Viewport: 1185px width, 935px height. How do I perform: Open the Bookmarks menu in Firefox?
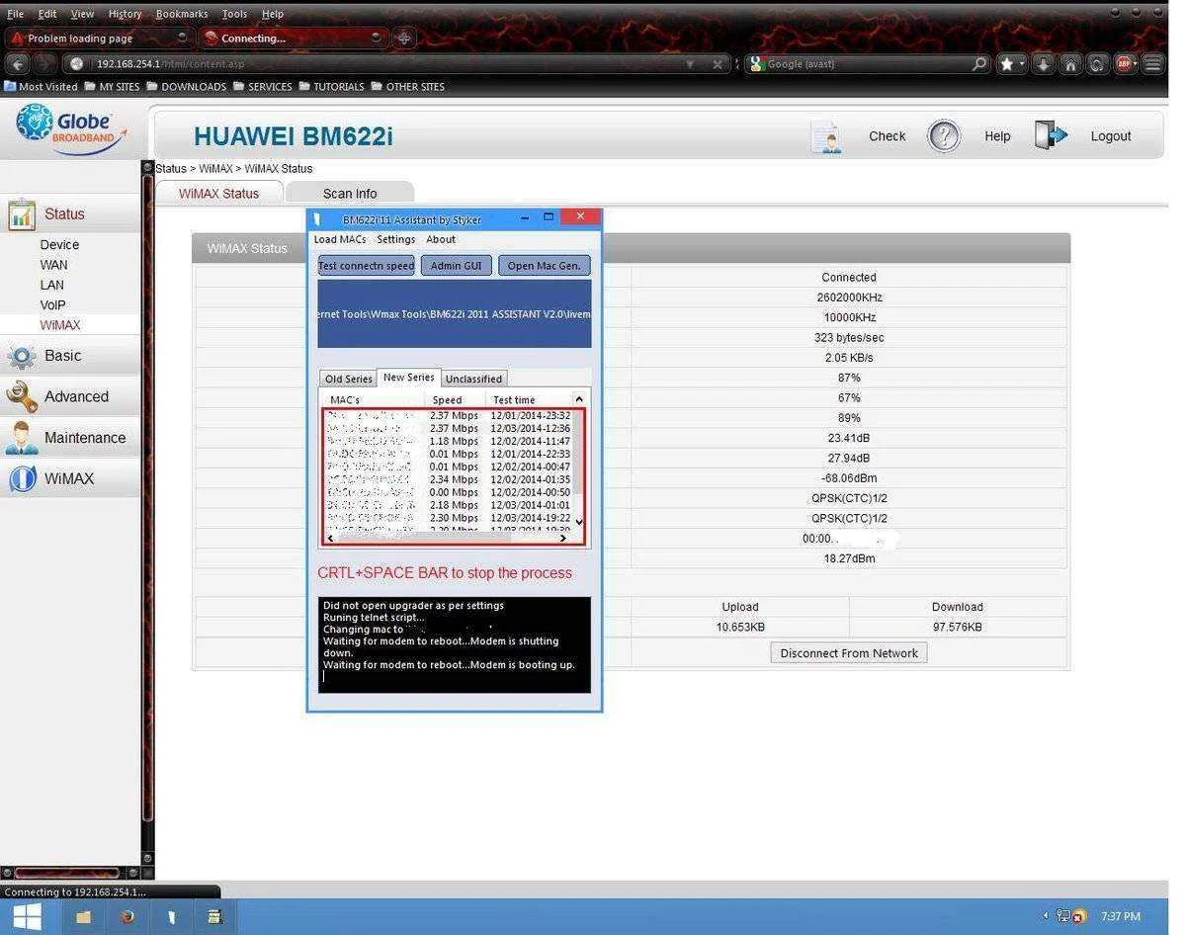click(182, 14)
